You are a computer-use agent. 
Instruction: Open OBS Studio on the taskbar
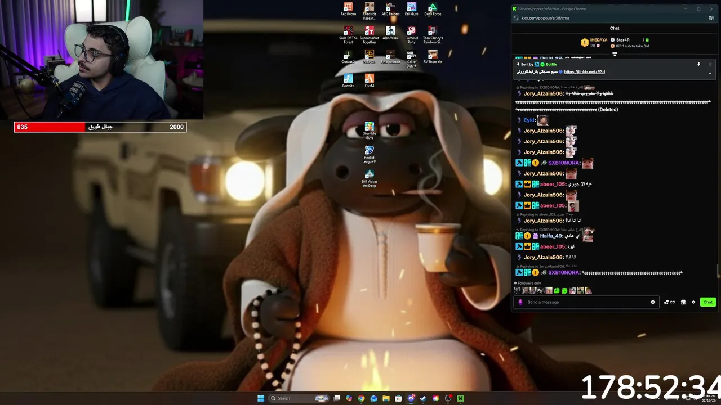(x=448, y=398)
